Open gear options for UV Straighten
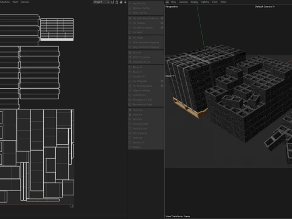 click(162, 81)
